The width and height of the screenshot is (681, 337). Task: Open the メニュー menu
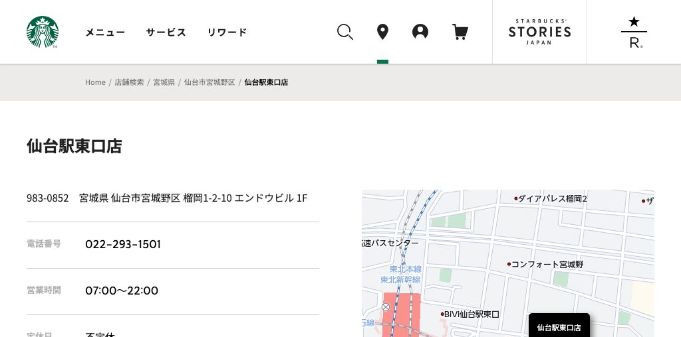click(x=105, y=33)
